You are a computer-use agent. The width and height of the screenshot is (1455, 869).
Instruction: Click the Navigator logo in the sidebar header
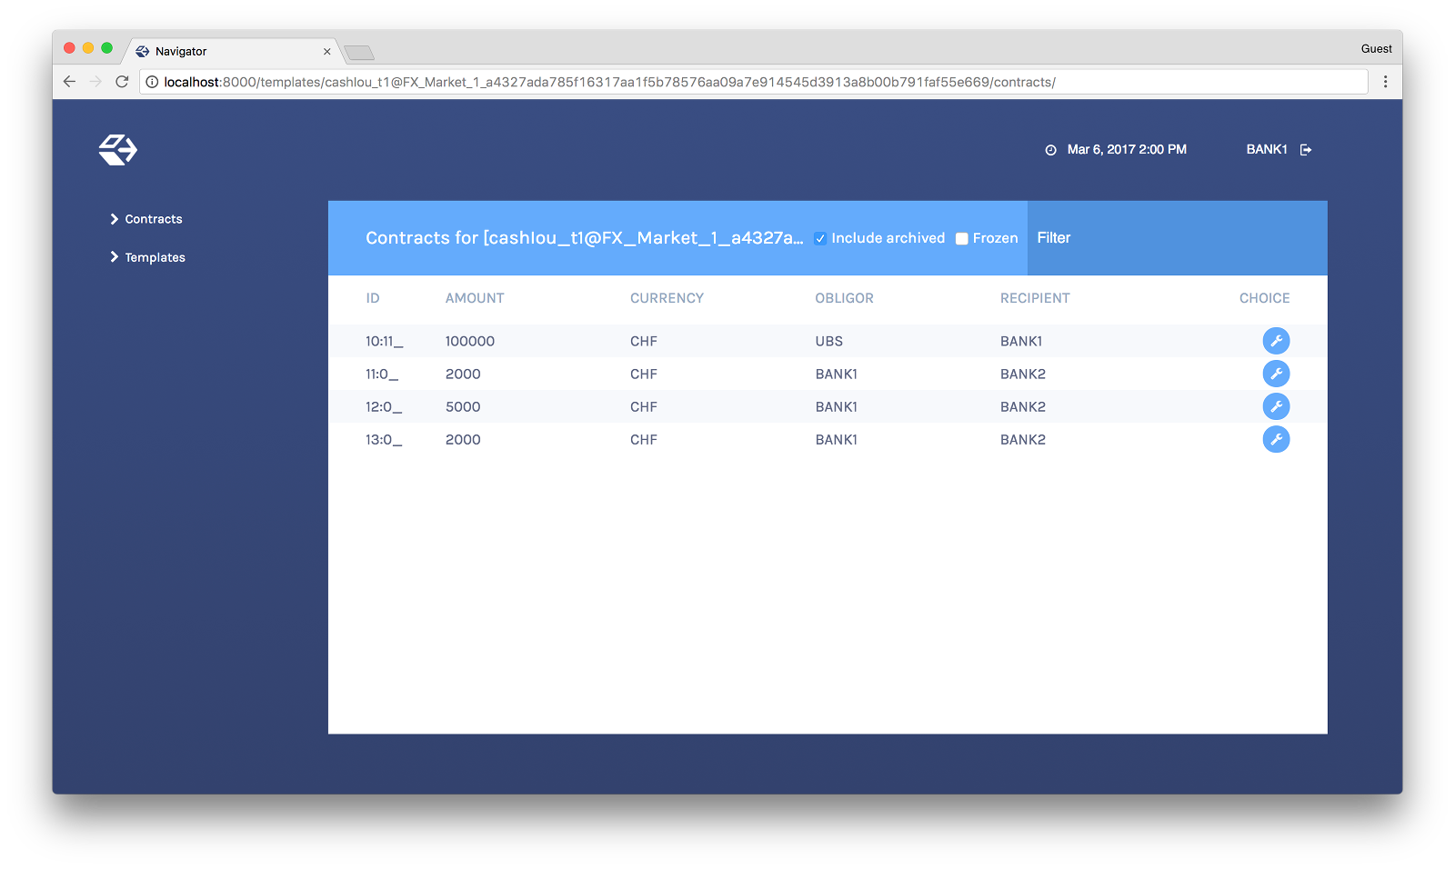coord(117,148)
